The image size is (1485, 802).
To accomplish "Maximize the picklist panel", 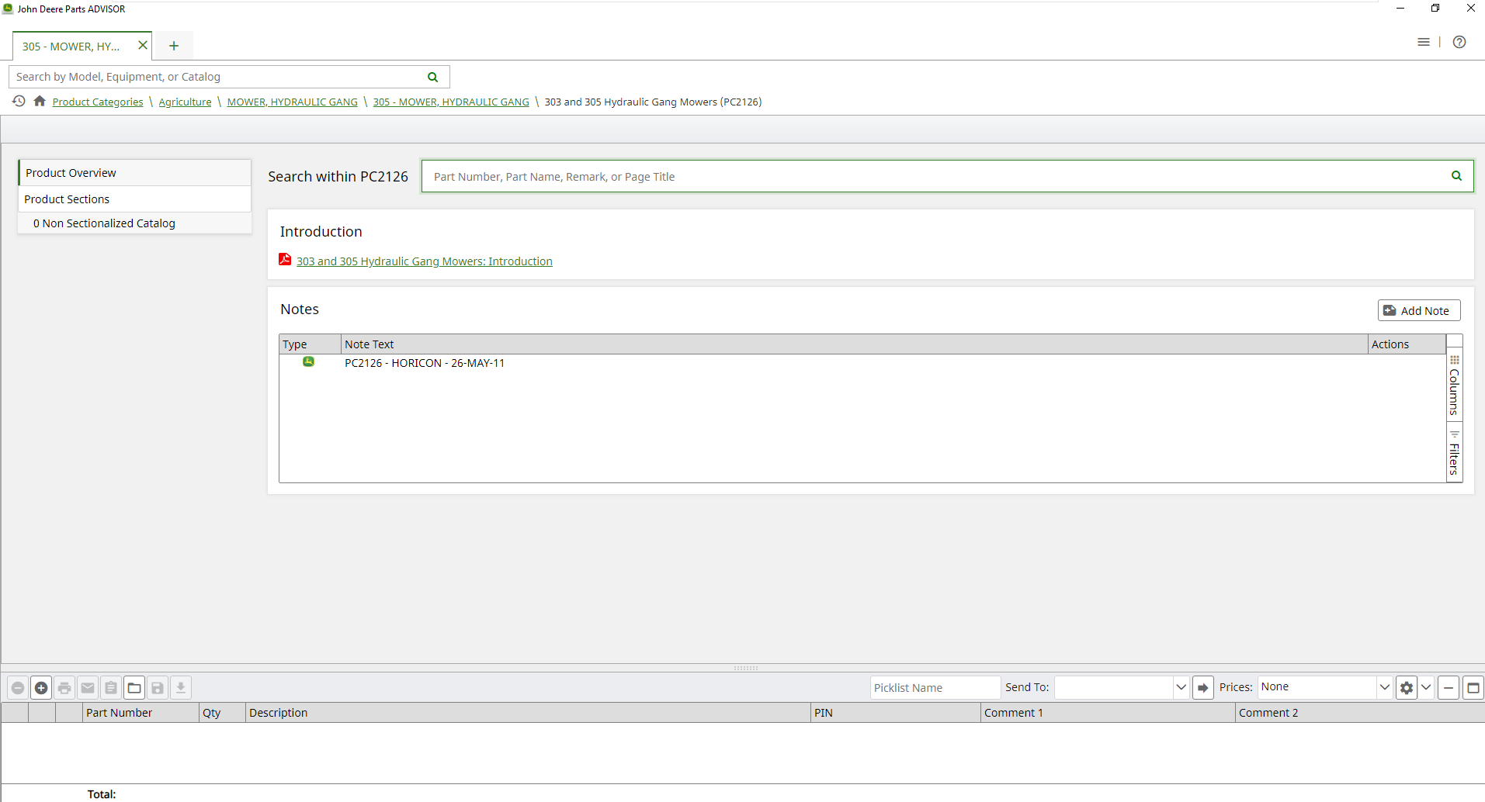I will tap(1473, 688).
